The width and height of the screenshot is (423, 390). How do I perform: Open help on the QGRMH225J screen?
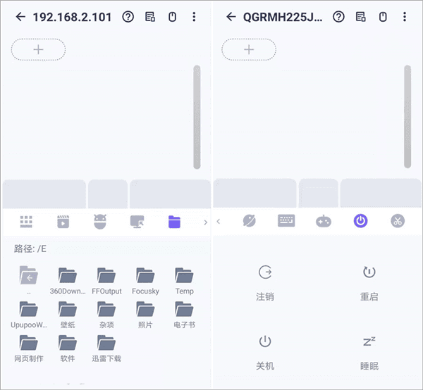[x=338, y=17]
